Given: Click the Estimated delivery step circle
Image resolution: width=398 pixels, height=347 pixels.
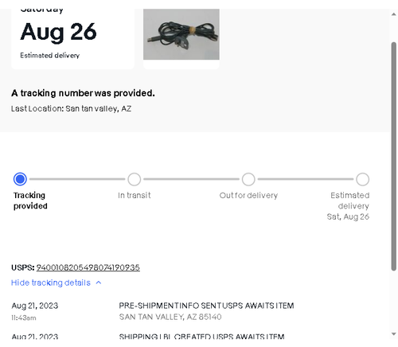Looking at the screenshot, I should [x=362, y=179].
